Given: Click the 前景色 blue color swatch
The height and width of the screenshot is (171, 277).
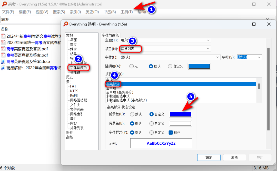Looking at the screenshot, I should click(180, 114).
